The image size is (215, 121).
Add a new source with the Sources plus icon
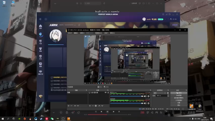coord(90,106)
